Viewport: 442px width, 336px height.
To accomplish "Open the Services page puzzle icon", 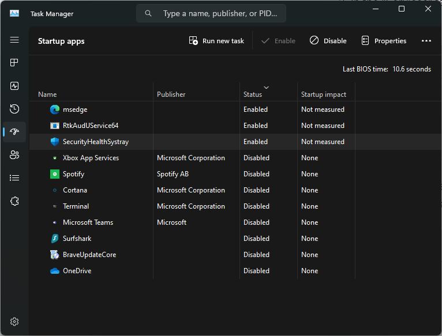I will 14,201.
